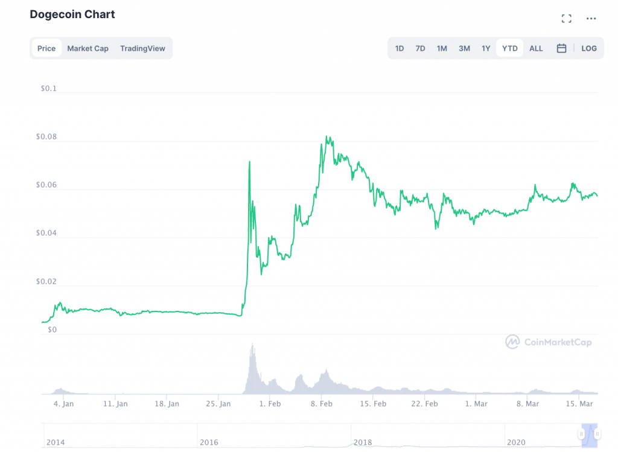Open the three-dot more options menu
This screenshot has width=618, height=452.
pos(591,19)
